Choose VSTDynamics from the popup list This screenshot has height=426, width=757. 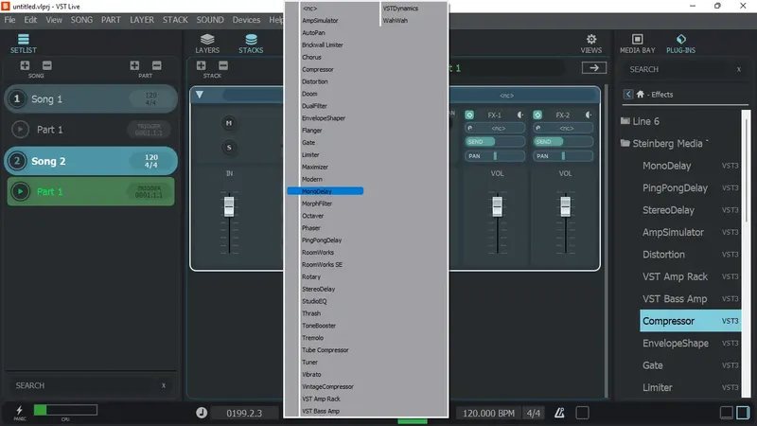tap(400, 9)
